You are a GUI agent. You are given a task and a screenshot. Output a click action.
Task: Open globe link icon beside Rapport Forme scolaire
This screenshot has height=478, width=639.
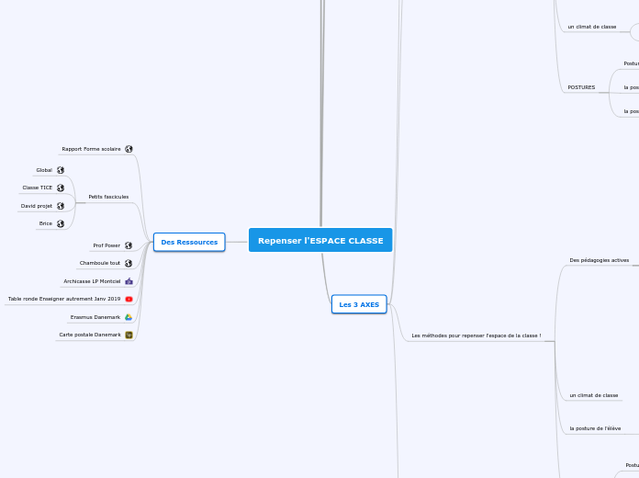coord(129,149)
